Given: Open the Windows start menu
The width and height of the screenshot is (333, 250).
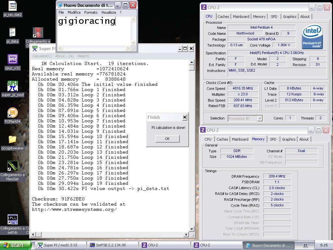Looking at the screenshot, I should (x=16, y=245).
